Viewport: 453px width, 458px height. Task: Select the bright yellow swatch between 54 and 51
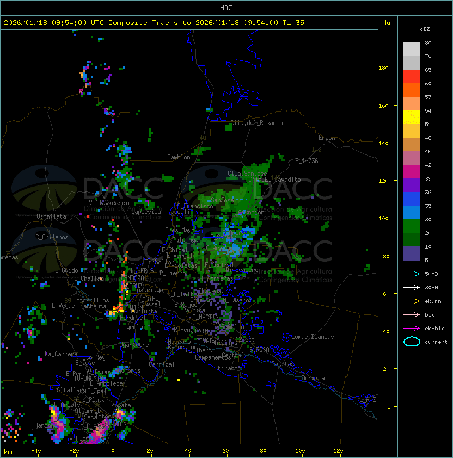[x=412, y=117]
